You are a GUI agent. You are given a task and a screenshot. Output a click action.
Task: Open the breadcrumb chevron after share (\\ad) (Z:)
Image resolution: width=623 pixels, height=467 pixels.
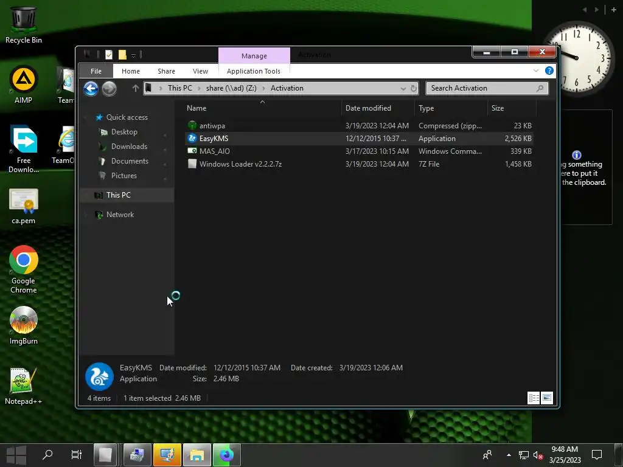pyautogui.click(x=264, y=88)
